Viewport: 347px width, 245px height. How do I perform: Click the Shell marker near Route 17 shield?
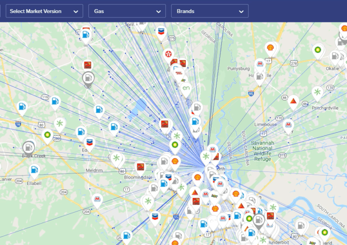point(270,49)
